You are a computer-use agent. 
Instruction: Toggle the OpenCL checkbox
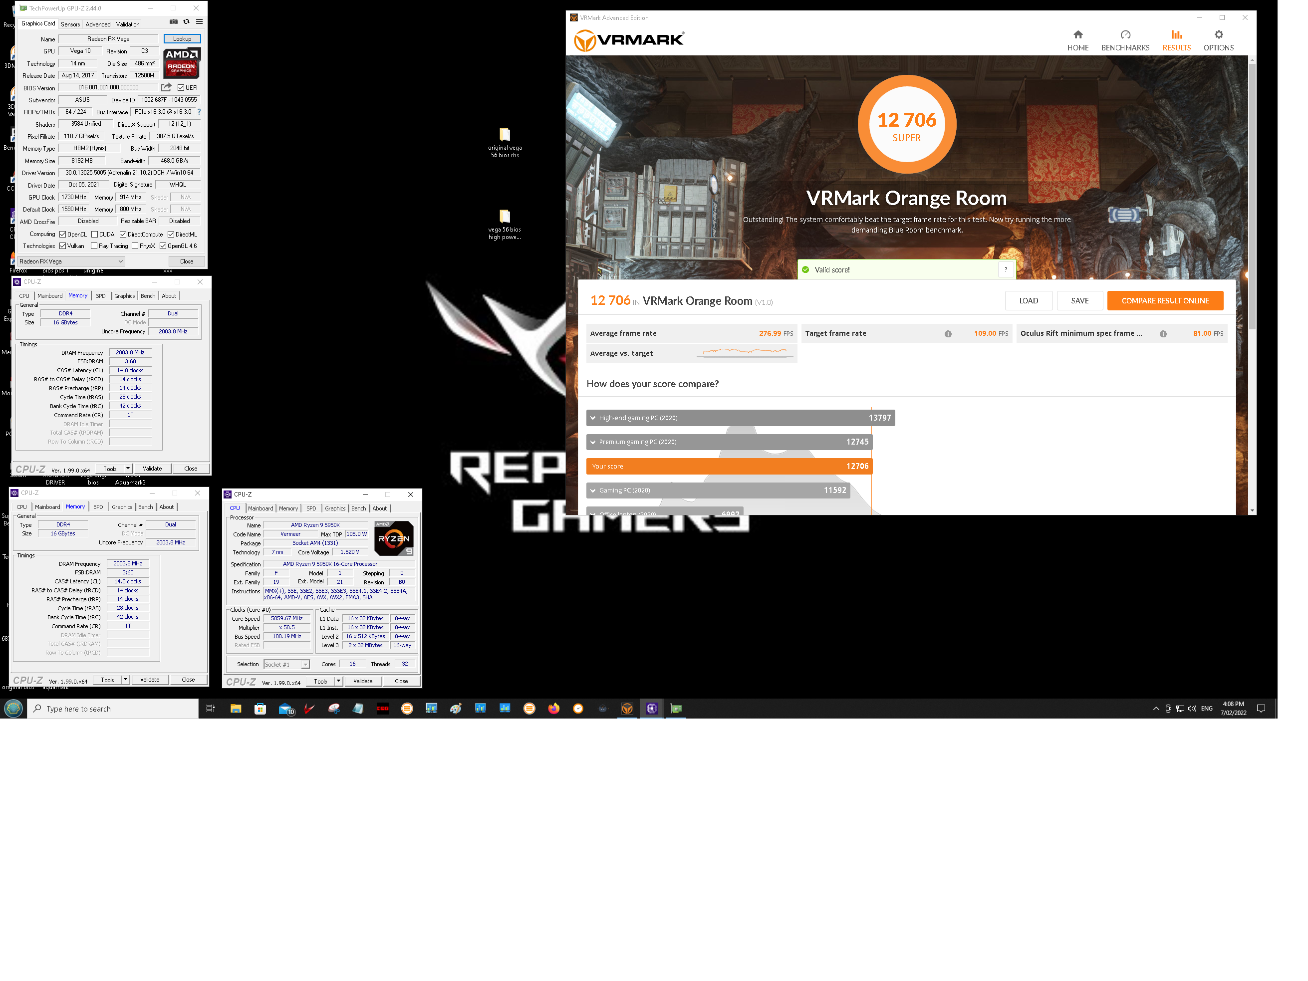(63, 235)
